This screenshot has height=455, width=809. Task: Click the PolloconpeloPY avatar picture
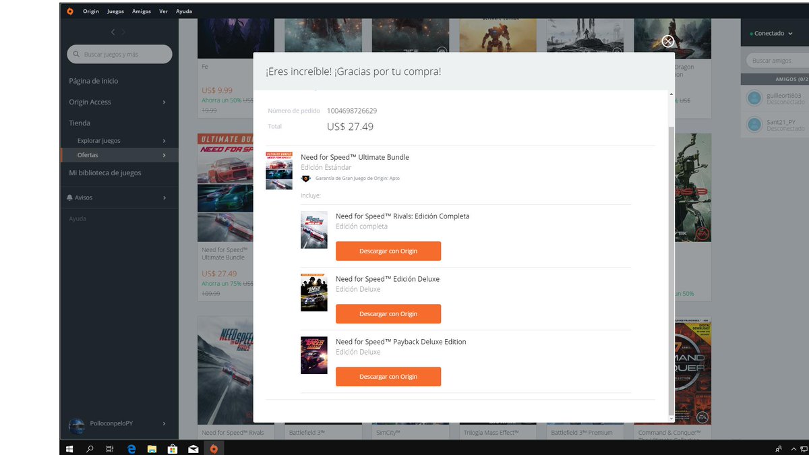click(x=76, y=425)
